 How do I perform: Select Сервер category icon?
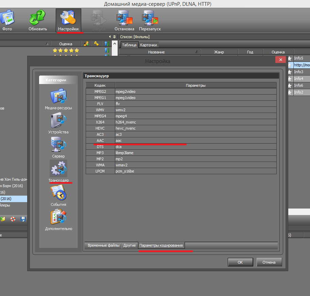click(58, 145)
